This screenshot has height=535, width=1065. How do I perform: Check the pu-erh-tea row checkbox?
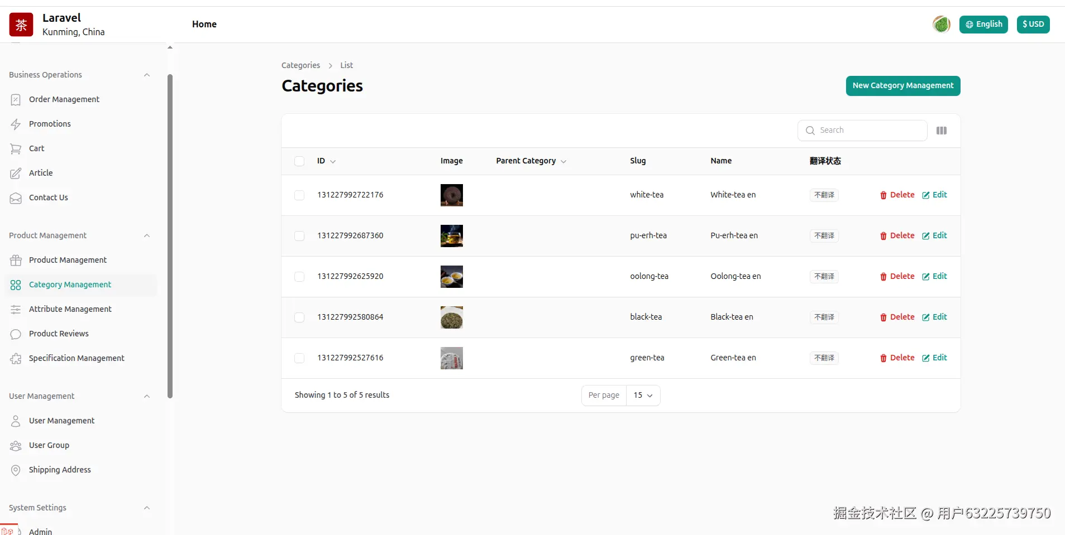point(299,236)
